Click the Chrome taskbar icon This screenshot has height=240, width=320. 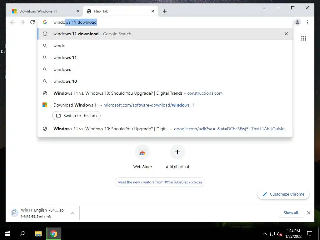[x=54, y=234]
